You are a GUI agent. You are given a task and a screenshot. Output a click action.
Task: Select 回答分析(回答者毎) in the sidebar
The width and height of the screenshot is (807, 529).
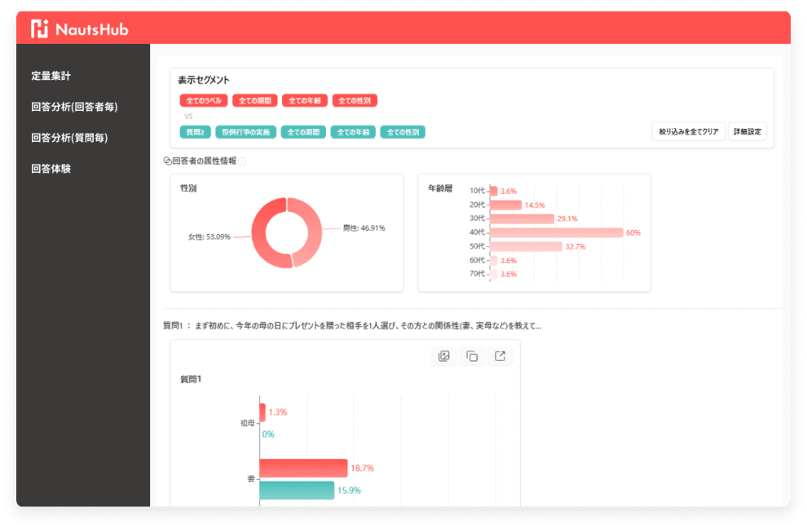(69, 107)
